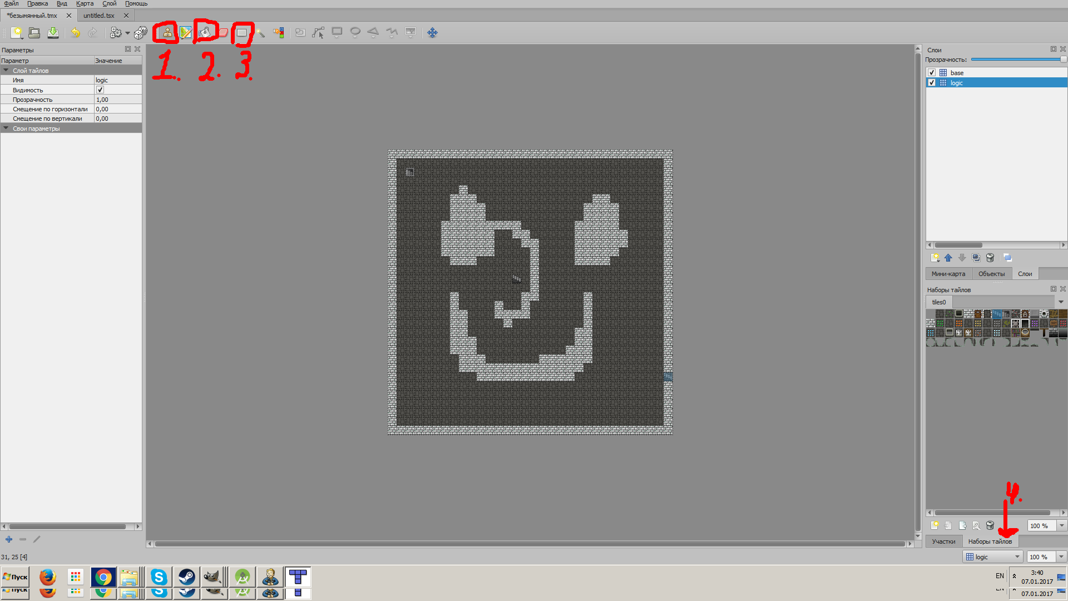Image resolution: width=1068 pixels, height=601 pixels.
Task: Switch to the Мини-карта tab
Action: click(948, 274)
